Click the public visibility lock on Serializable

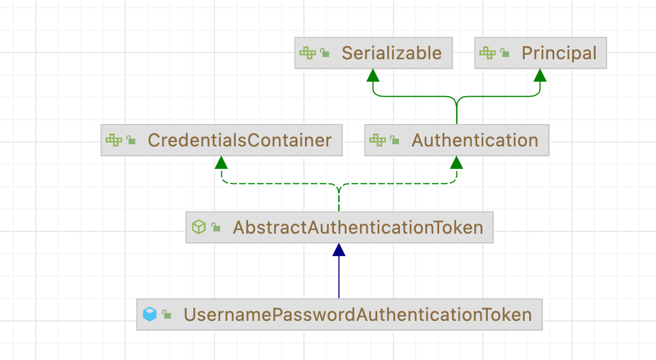coord(325,52)
